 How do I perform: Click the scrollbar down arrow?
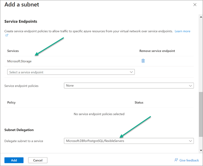coord(201,151)
